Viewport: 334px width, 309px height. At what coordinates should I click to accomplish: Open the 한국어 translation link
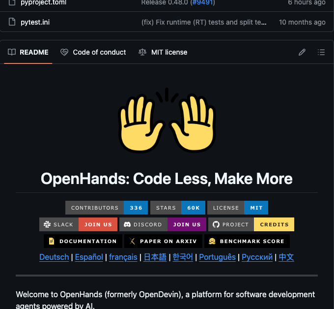click(x=183, y=257)
